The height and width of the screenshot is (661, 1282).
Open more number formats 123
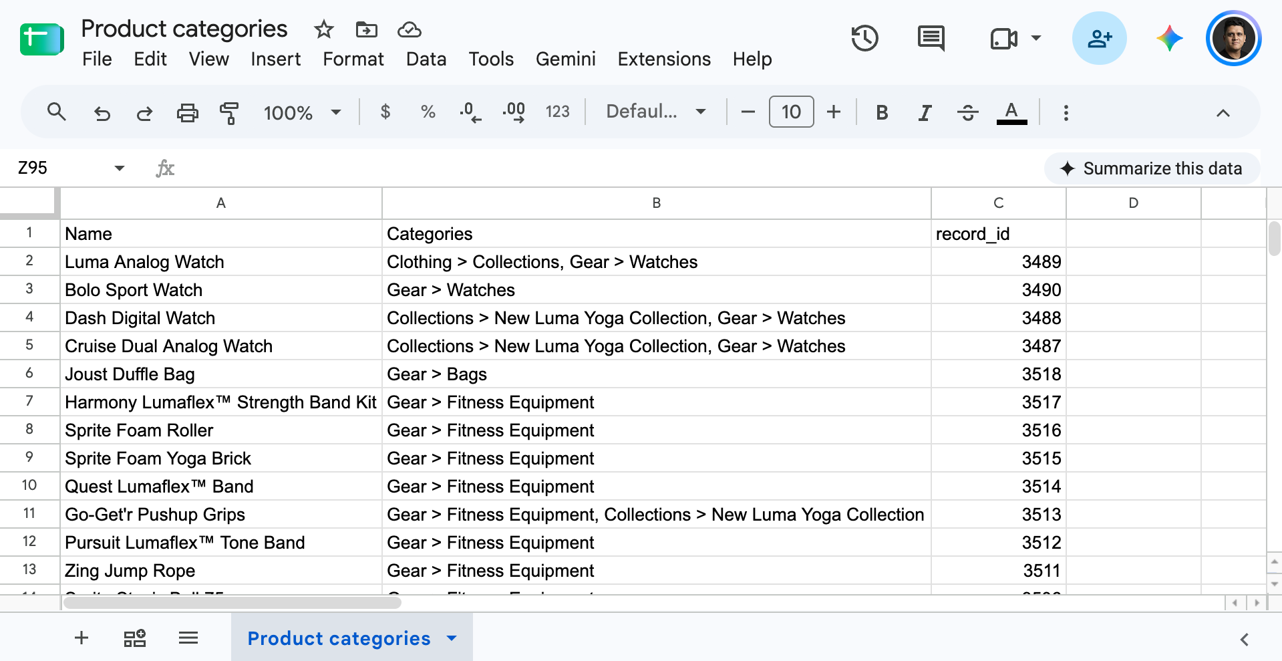coord(557,112)
